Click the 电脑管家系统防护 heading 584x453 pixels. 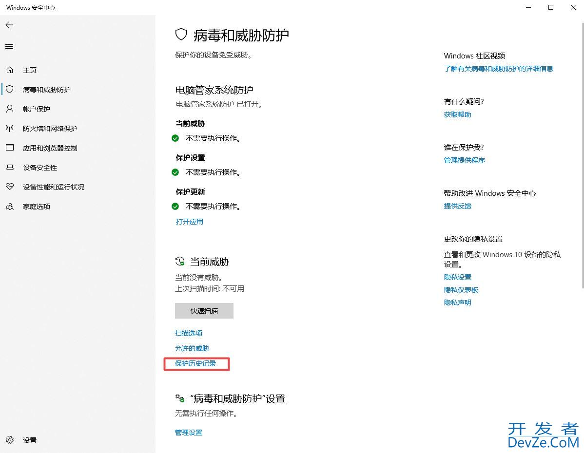pos(214,90)
